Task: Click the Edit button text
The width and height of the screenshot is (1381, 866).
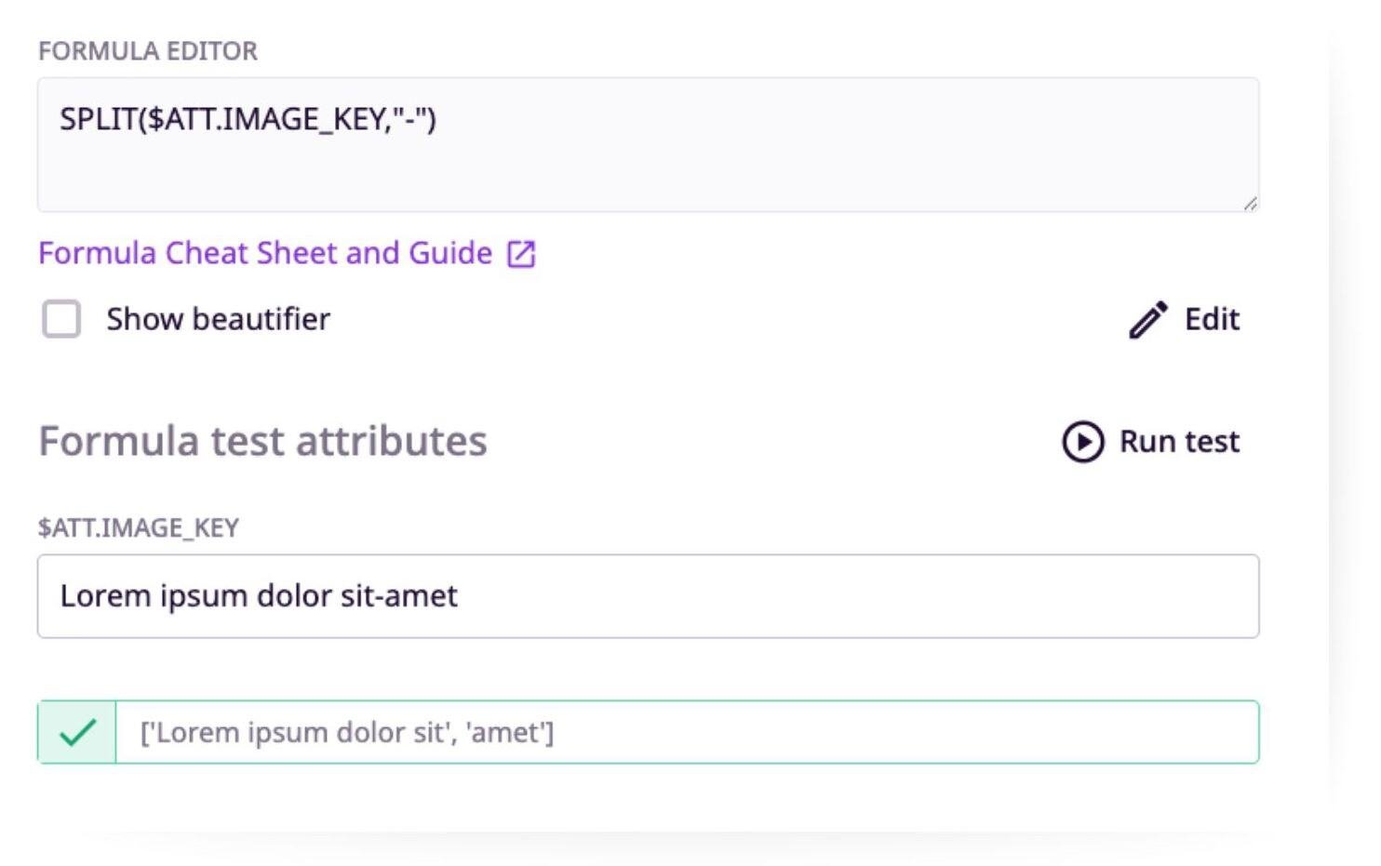Action: [x=1211, y=319]
